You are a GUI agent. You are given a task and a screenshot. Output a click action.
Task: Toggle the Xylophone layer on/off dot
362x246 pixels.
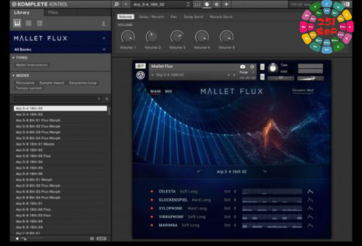tap(152, 208)
